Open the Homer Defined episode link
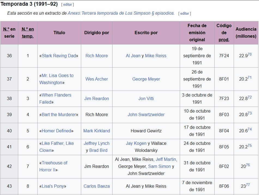Image resolution: width=259 pixels, height=195 pixels. click(x=56, y=131)
